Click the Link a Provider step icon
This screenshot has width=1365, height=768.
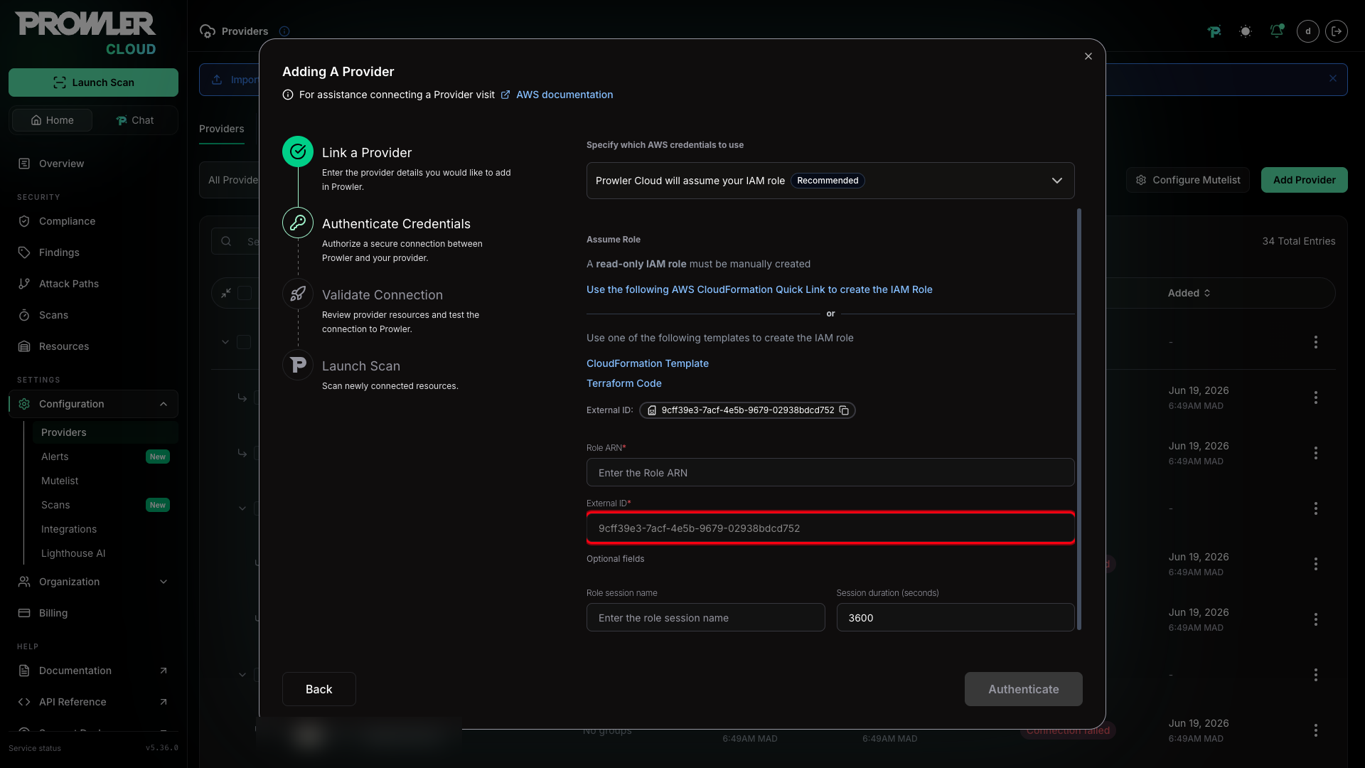point(298,151)
